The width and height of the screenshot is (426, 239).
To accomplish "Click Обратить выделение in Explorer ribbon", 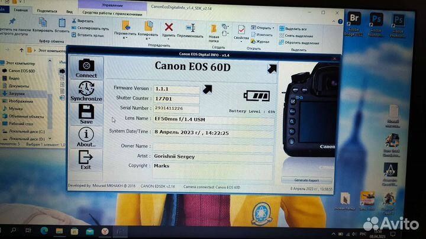I will pyautogui.click(x=299, y=43).
